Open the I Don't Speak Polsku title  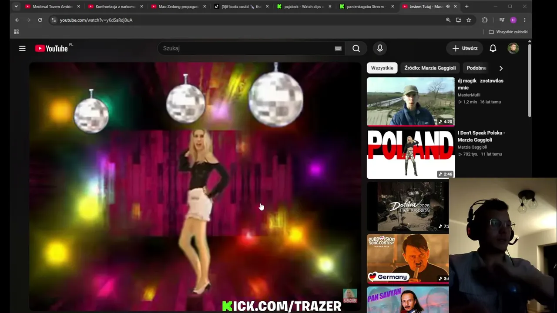(481, 136)
